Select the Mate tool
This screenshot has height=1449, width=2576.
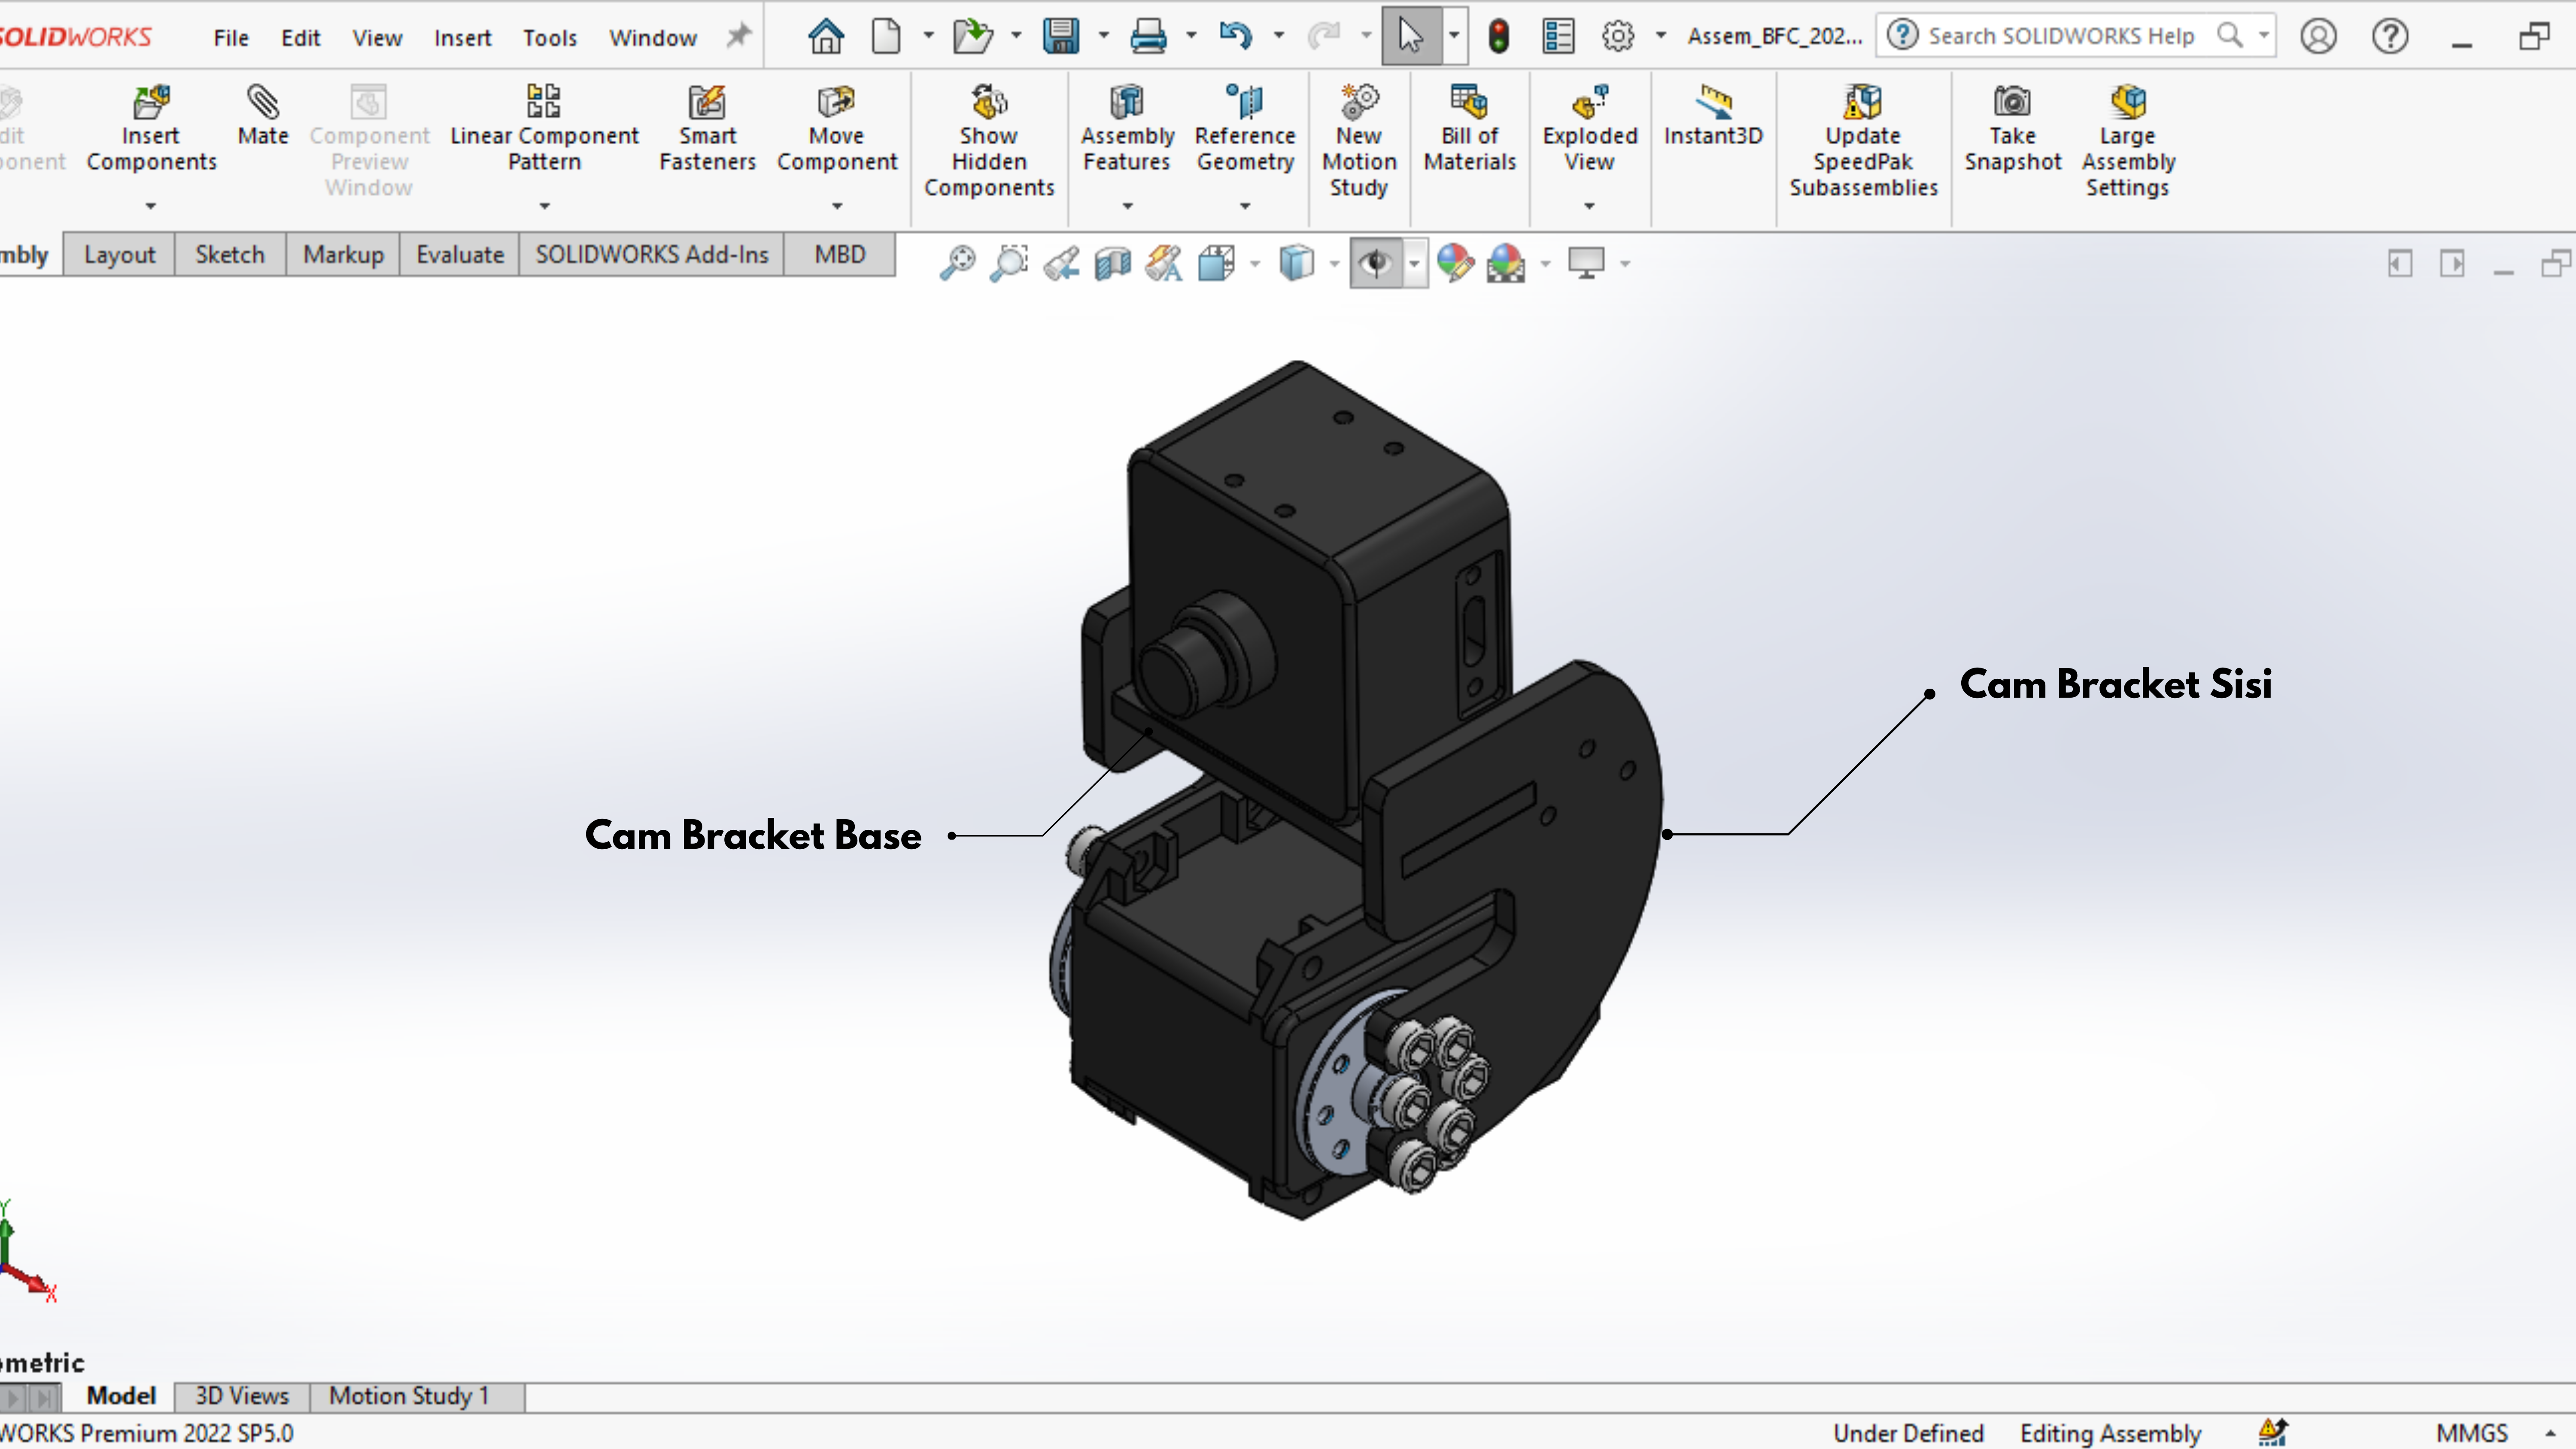click(x=263, y=115)
